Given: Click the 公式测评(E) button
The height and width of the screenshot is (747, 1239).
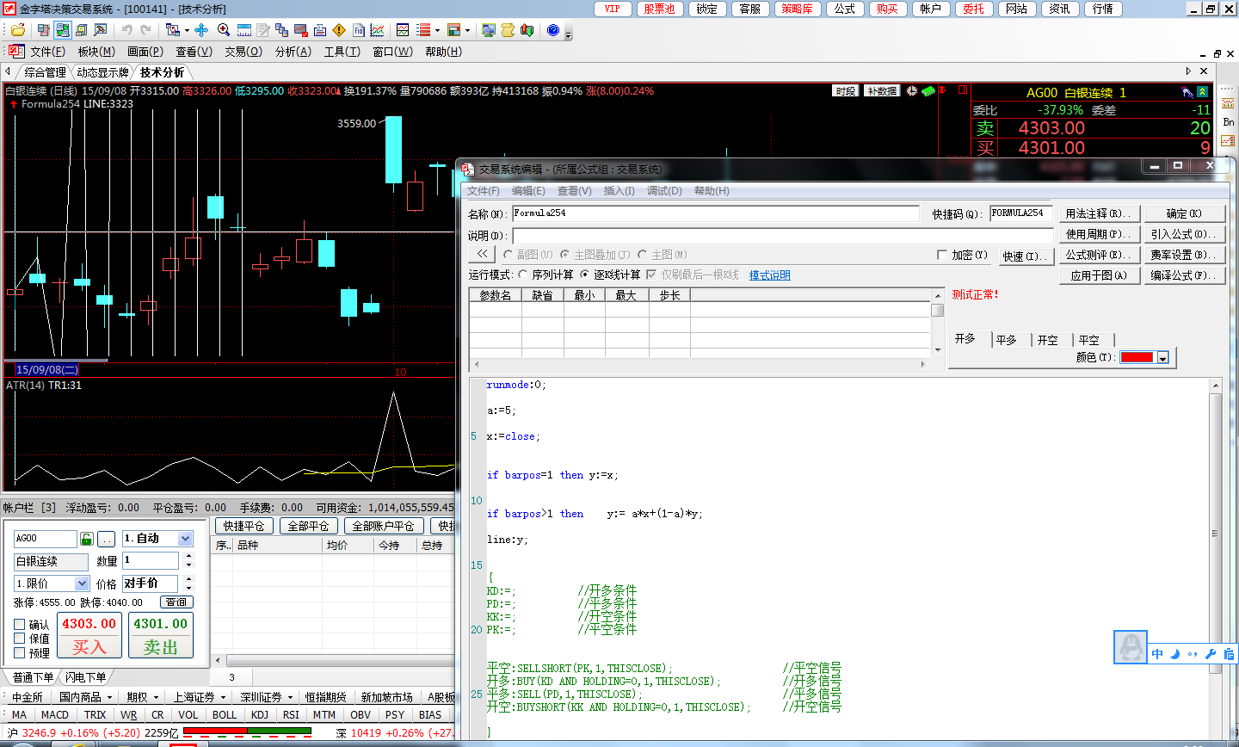Looking at the screenshot, I should [x=1100, y=255].
